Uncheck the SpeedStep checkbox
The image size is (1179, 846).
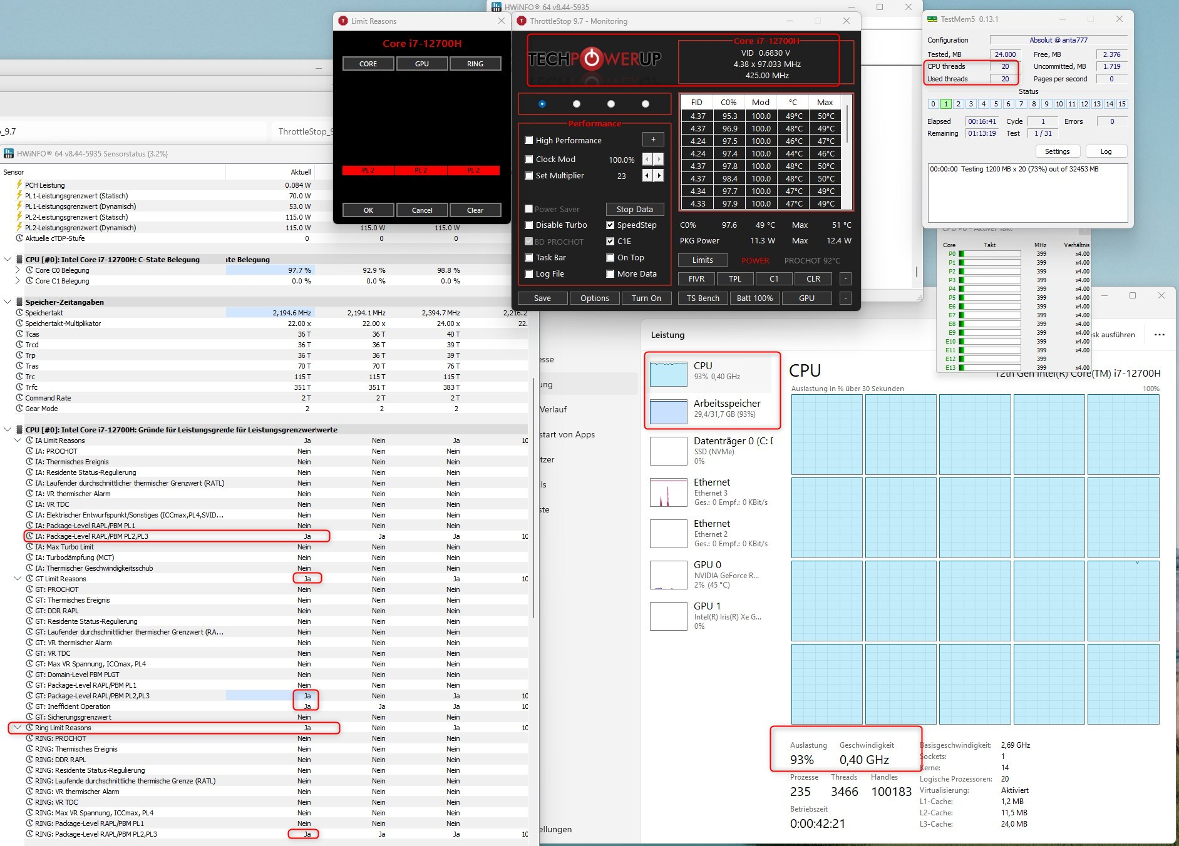point(610,225)
